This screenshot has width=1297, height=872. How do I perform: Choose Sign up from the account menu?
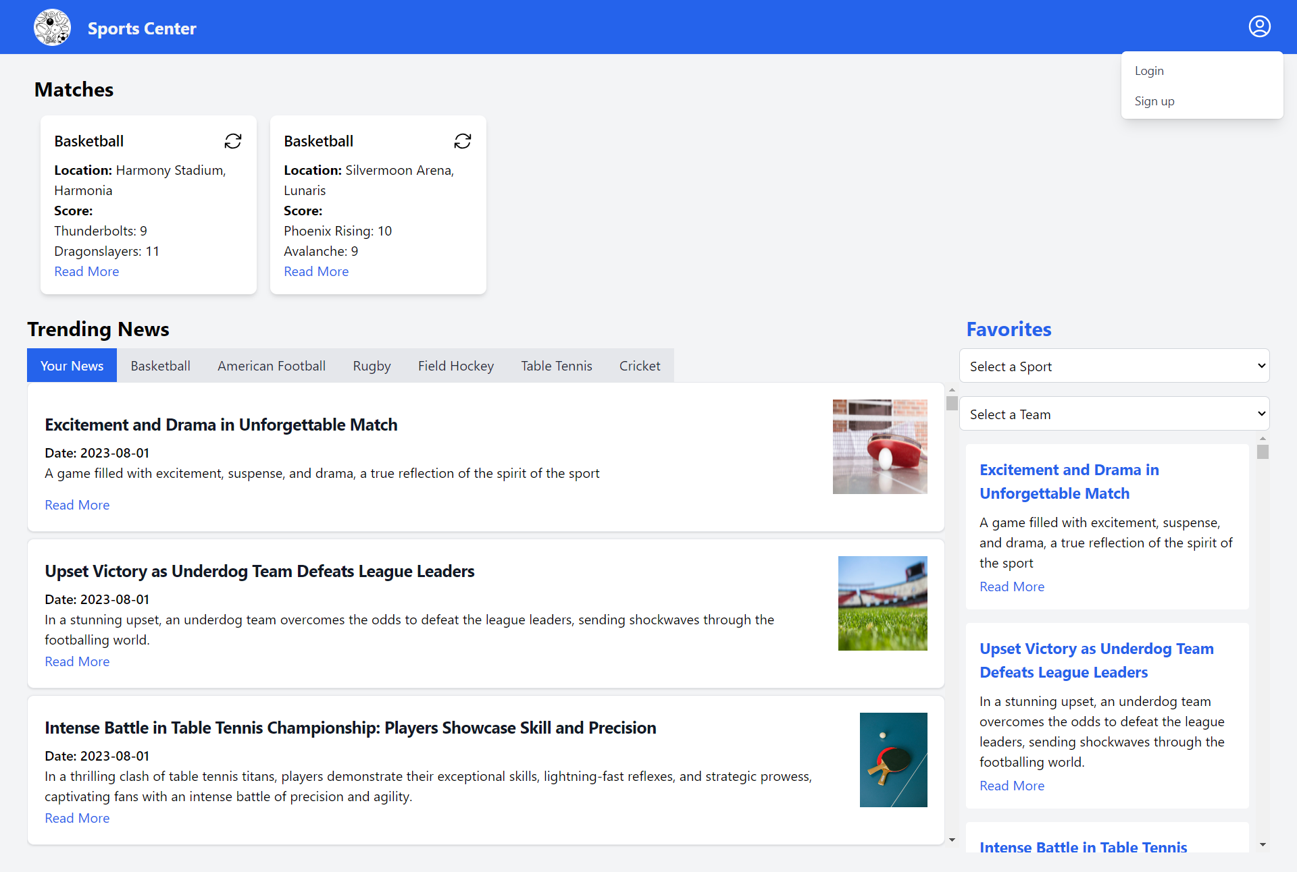click(1154, 101)
